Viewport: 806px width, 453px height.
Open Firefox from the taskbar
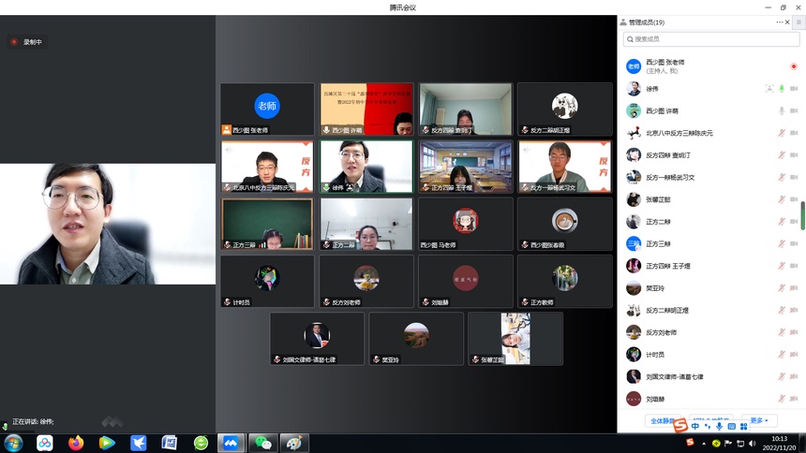(76, 443)
